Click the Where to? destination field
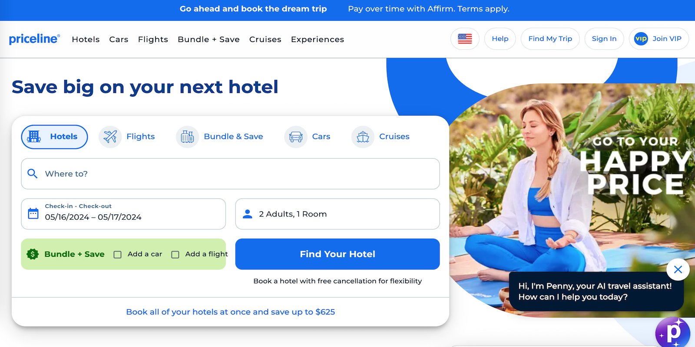Image resolution: width=695 pixels, height=347 pixels. pos(230,173)
